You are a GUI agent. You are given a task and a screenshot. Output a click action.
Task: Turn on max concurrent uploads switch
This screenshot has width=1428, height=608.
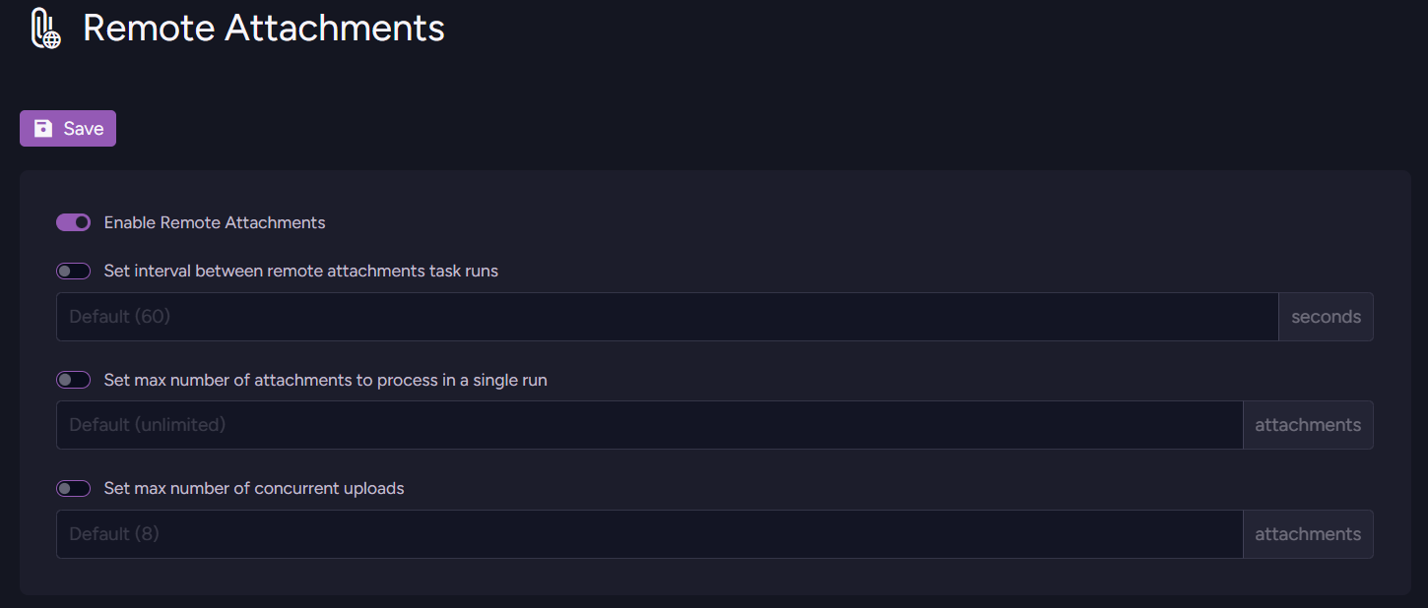point(74,488)
